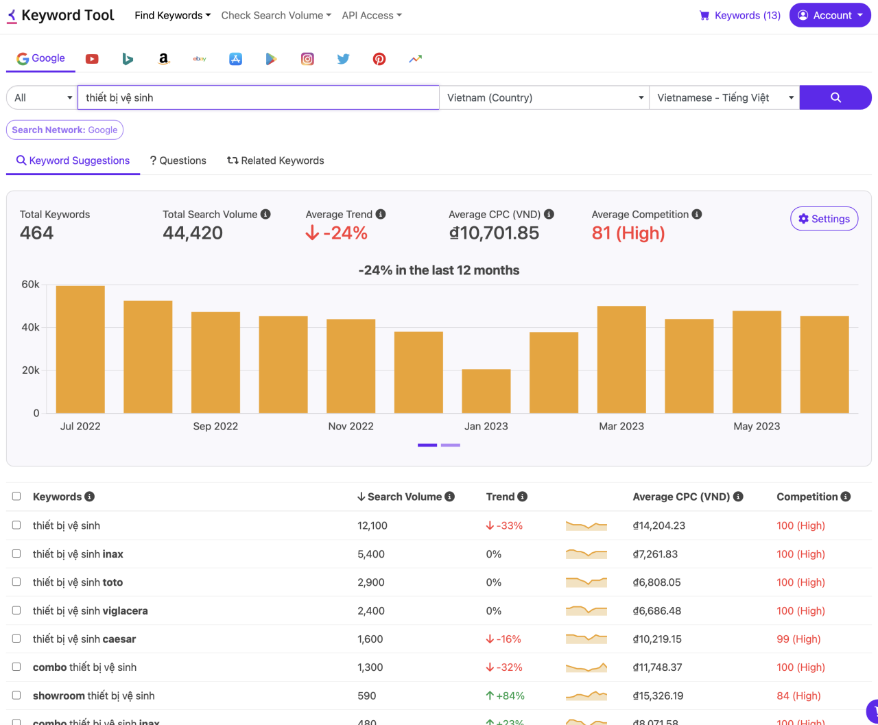Select the Pinterest keyword source icon
The width and height of the screenshot is (878, 725).
[x=379, y=59]
